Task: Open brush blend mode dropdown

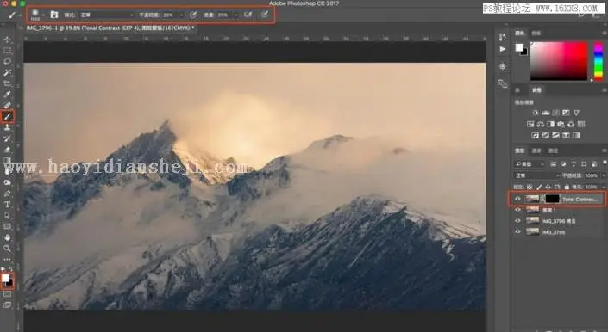Action: click(107, 15)
